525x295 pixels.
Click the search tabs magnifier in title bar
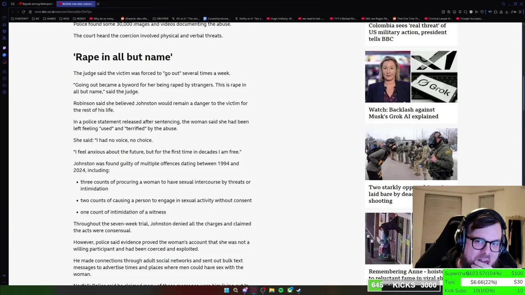tap(503, 4)
